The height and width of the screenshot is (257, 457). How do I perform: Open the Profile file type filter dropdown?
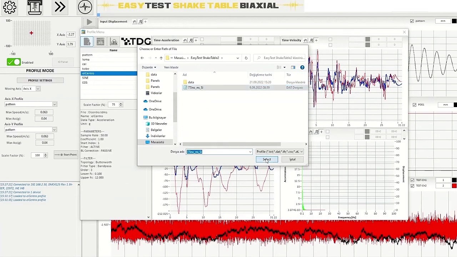coord(280,152)
